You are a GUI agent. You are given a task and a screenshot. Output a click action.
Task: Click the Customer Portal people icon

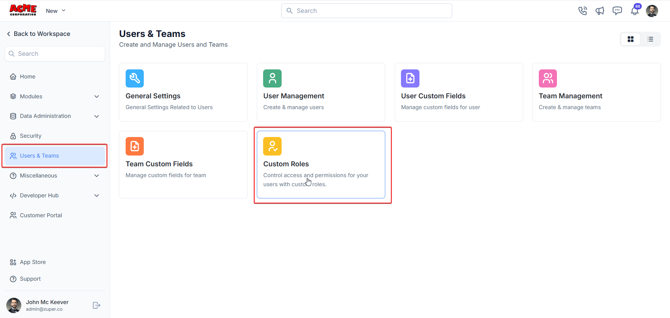pos(13,215)
